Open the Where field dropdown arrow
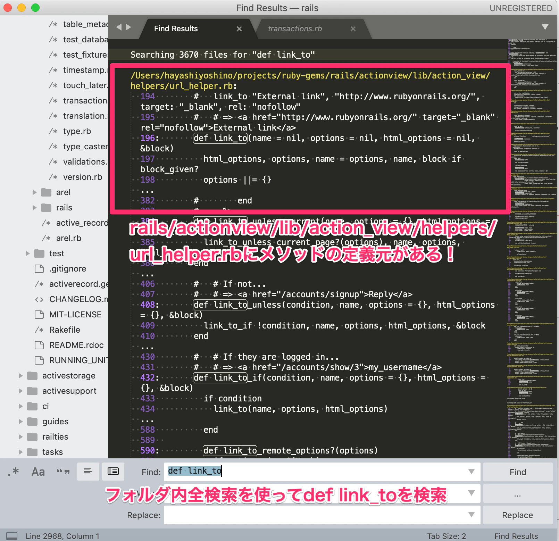 coord(471,493)
